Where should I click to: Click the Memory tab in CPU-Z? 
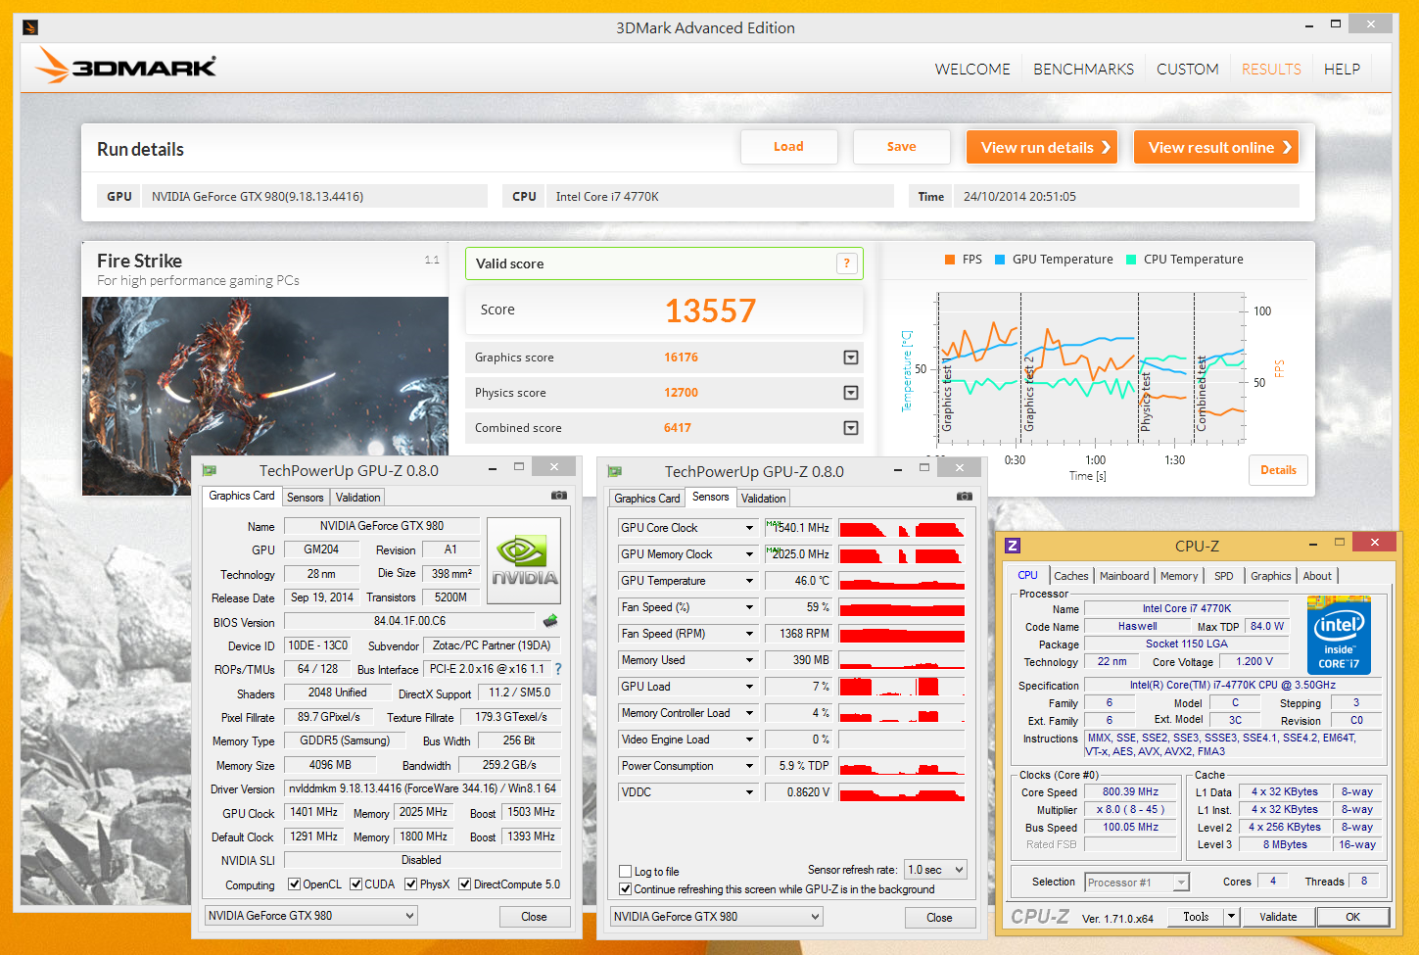point(1179,576)
